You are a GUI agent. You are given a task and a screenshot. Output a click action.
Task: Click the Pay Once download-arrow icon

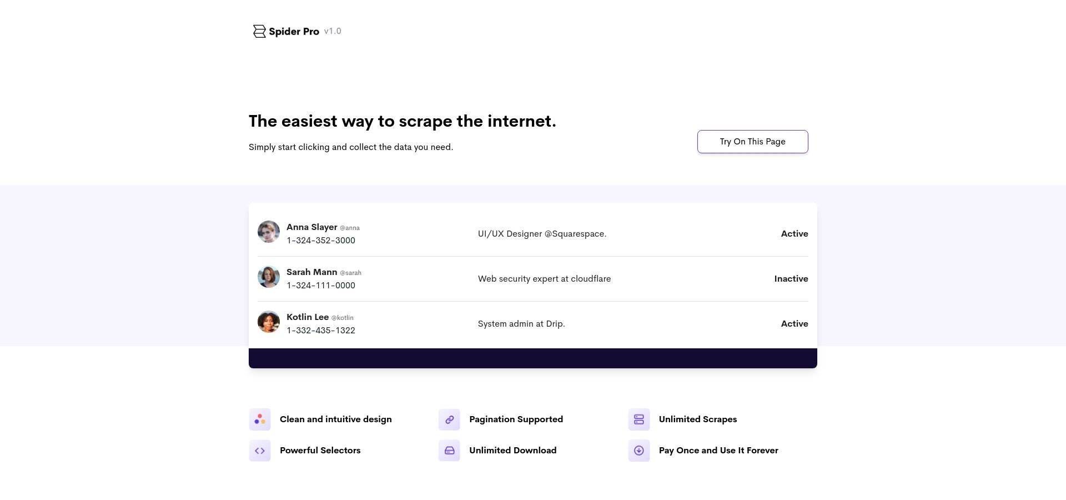click(x=639, y=451)
